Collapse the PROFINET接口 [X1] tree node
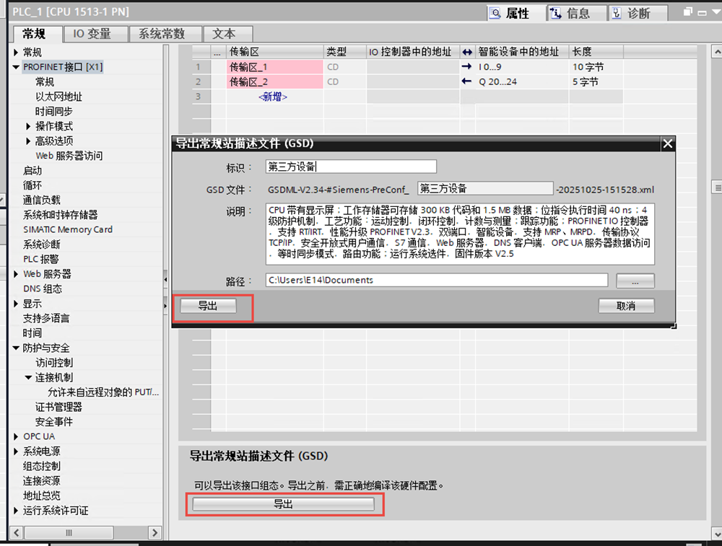722x546 pixels. pos(16,67)
